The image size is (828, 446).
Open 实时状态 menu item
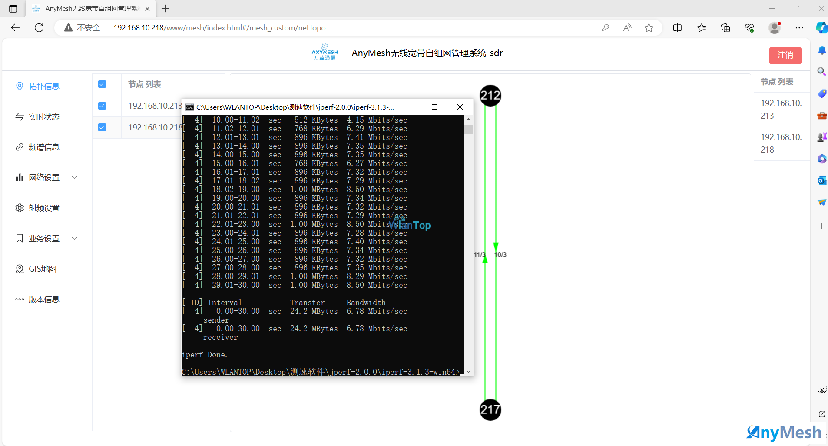[x=44, y=117]
